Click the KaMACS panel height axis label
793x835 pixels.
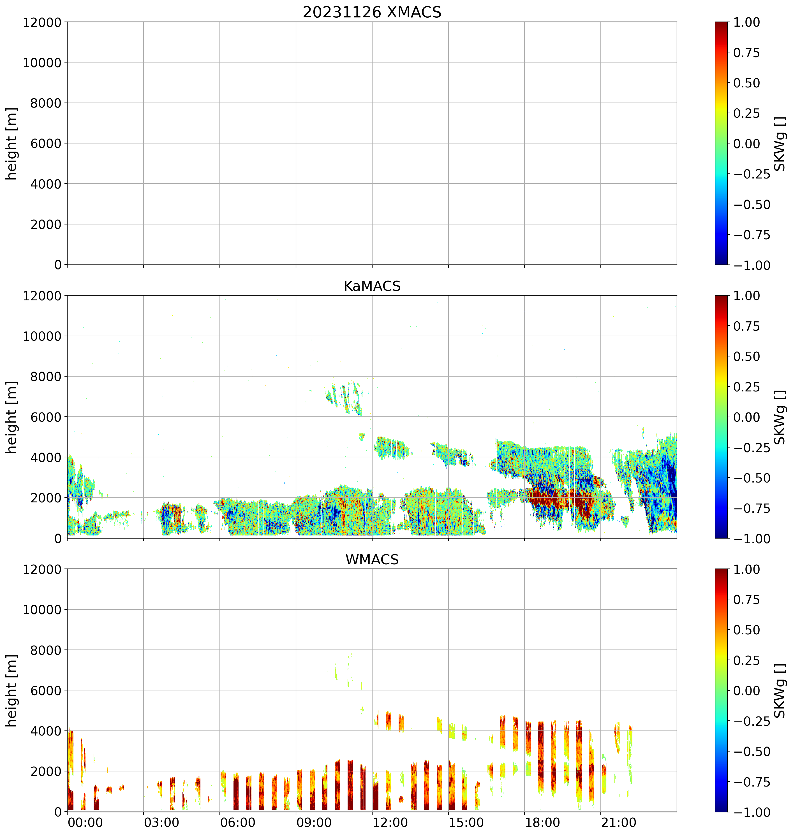point(12,417)
